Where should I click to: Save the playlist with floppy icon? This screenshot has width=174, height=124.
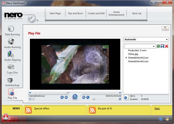(x=162, y=46)
